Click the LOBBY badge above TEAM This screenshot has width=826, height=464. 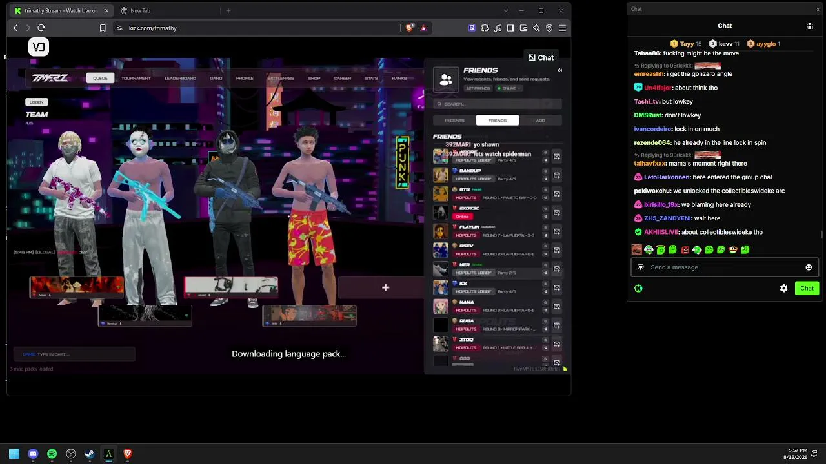pyautogui.click(x=36, y=102)
